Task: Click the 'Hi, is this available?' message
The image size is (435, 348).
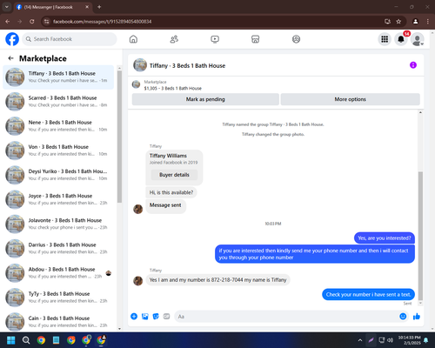Action: (x=171, y=192)
